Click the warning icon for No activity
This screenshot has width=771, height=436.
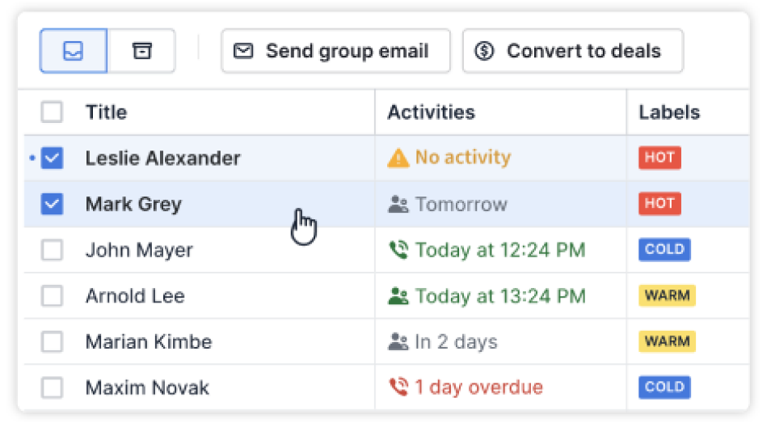click(398, 158)
